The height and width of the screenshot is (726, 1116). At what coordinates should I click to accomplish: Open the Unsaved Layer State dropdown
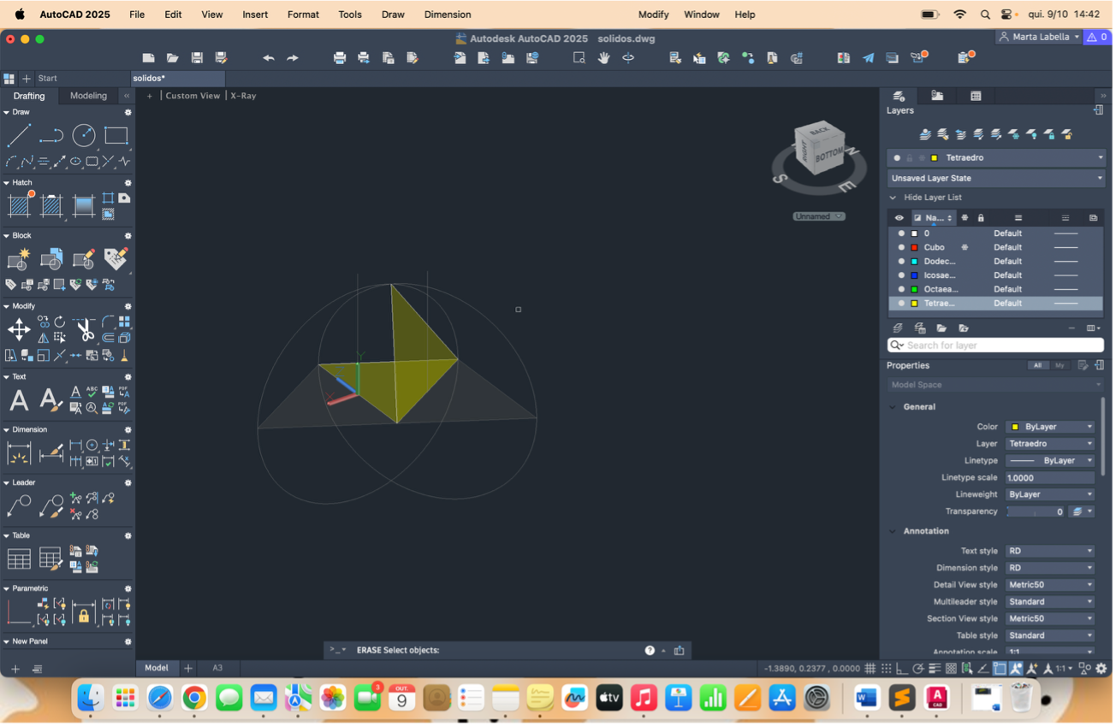(x=996, y=179)
